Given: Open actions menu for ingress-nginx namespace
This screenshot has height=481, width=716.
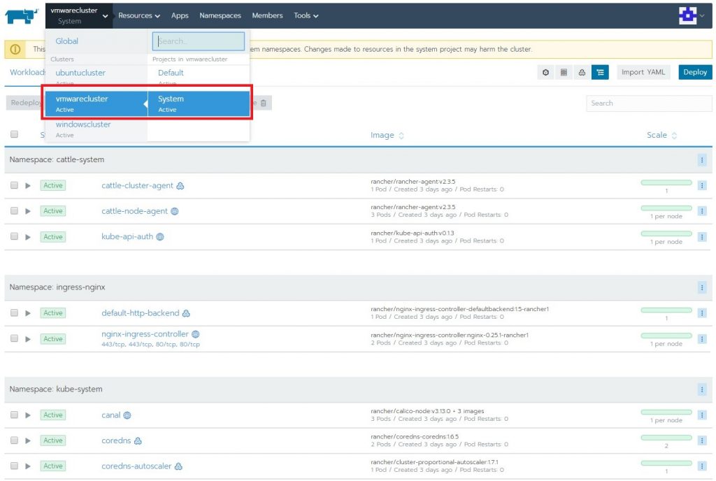Looking at the screenshot, I should click(x=702, y=287).
